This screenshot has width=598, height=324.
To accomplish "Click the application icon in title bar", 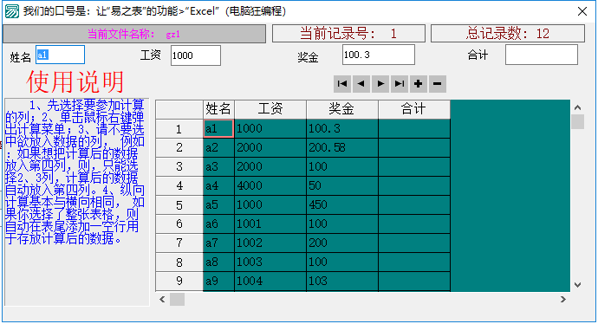I will pyautogui.click(x=12, y=11).
